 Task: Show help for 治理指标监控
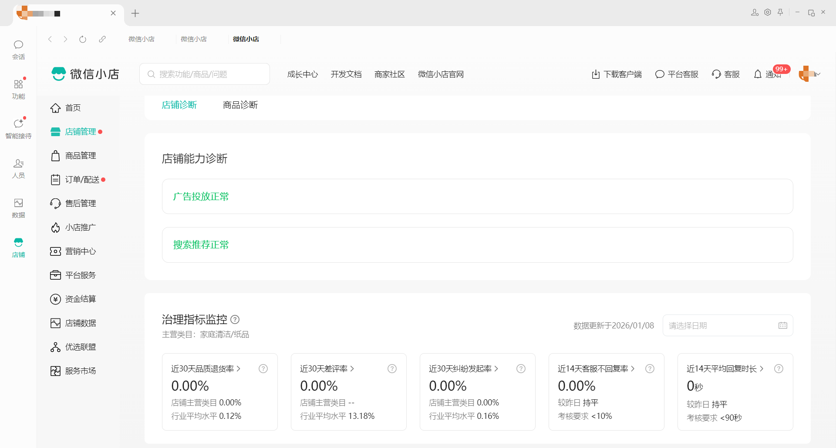(235, 320)
